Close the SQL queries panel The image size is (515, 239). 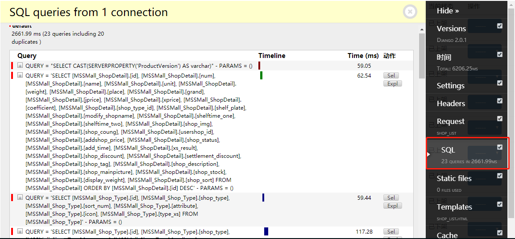click(410, 12)
